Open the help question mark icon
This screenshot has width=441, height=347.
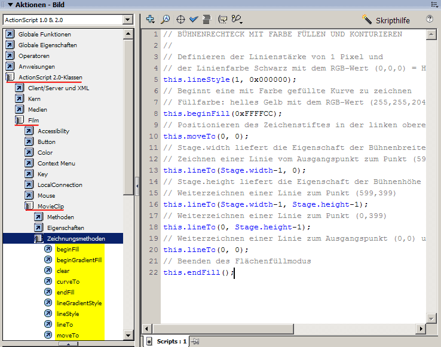[430, 19]
